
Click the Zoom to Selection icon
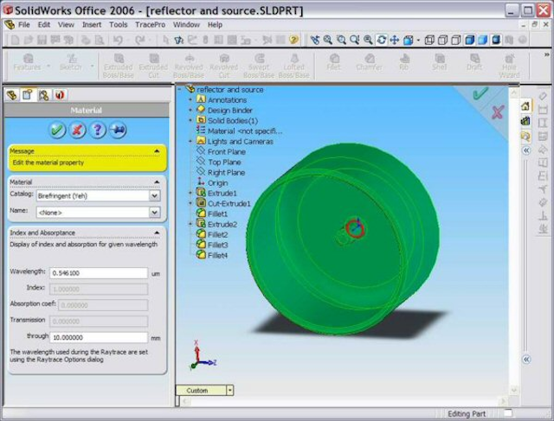pyautogui.click(x=368, y=40)
